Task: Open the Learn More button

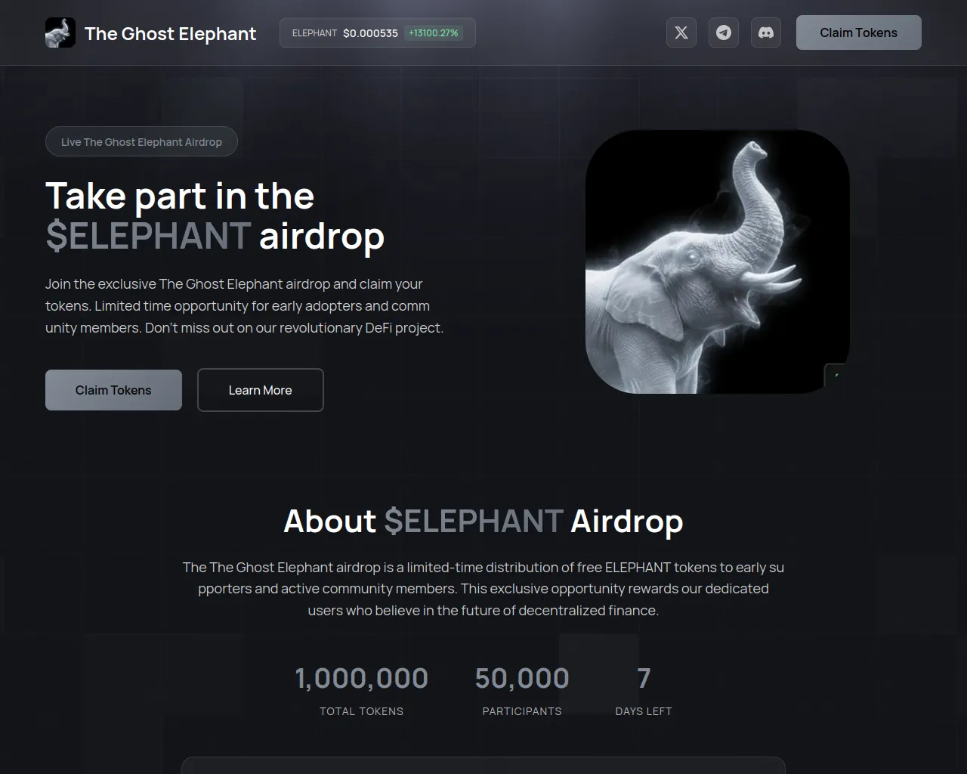Action: point(261,390)
